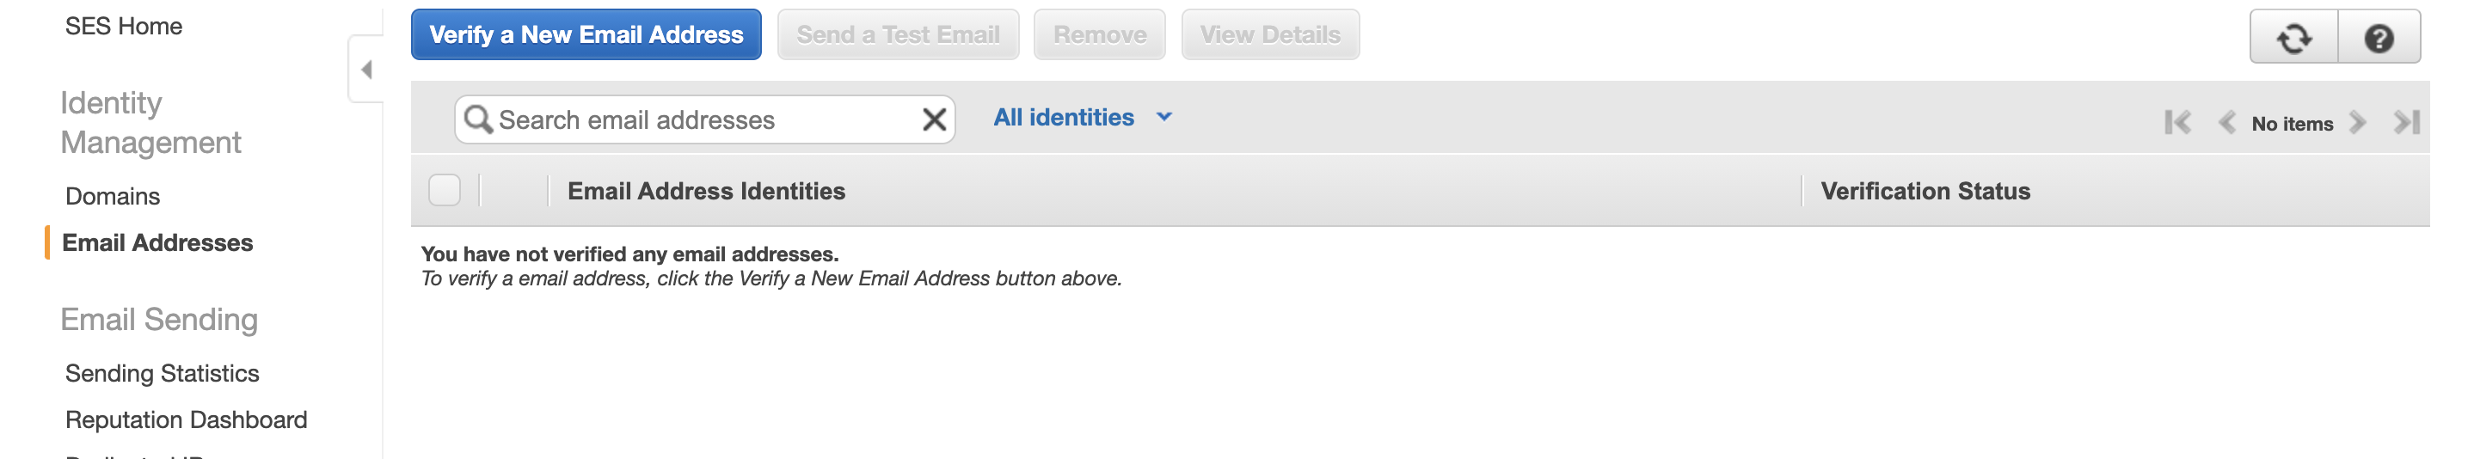Navigate to Domains in sidebar
Image resolution: width=2468 pixels, height=459 pixels.
pyautogui.click(x=112, y=197)
